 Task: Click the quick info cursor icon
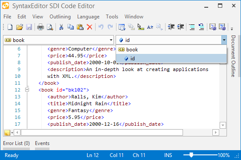tap(141, 27)
